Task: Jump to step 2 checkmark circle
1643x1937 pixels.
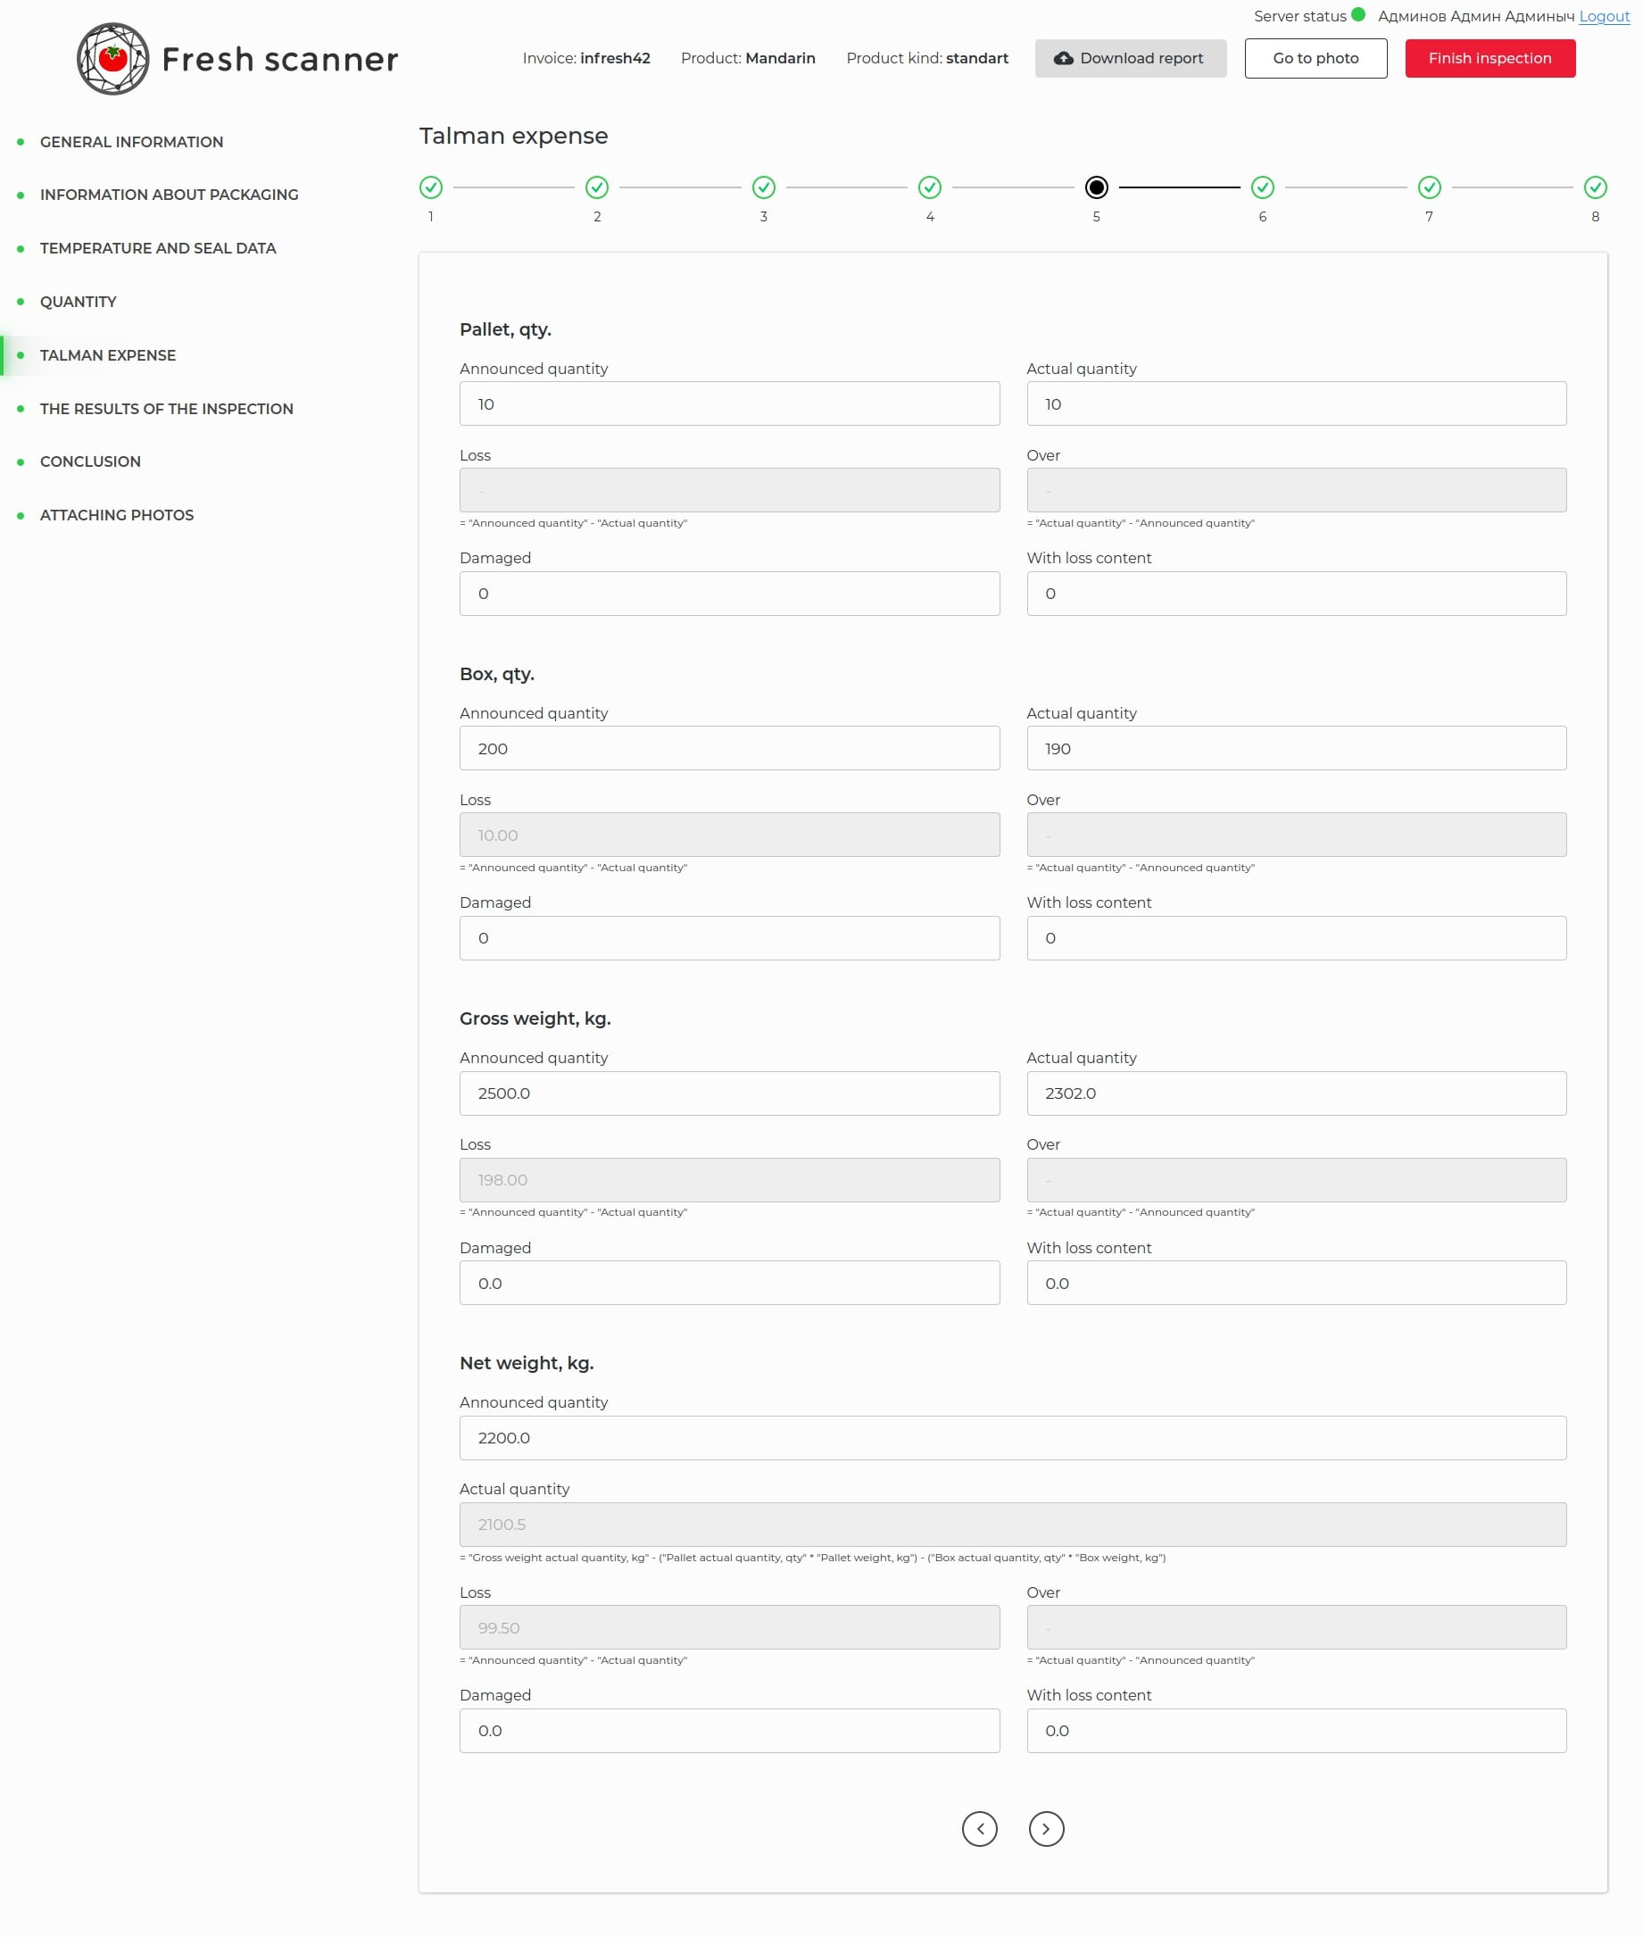Action: coord(597,187)
